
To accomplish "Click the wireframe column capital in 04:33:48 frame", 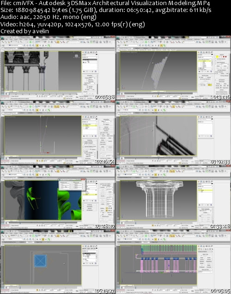I will (x=159, y=199).
